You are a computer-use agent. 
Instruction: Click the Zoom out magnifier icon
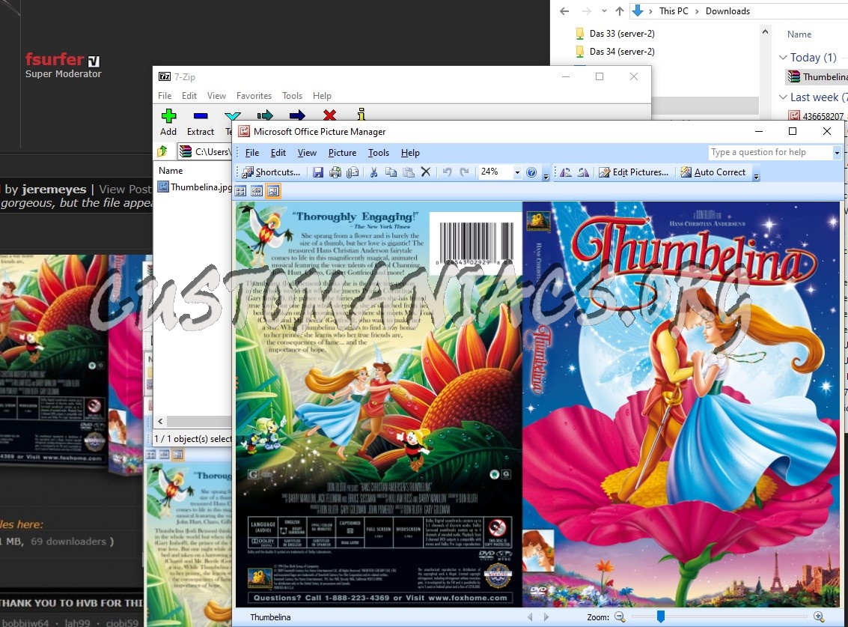[x=620, y=617]
